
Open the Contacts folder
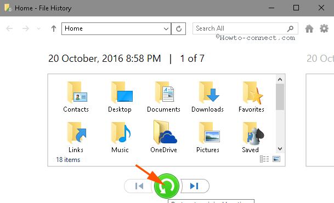pyautogui.click(x=76, y=97)
